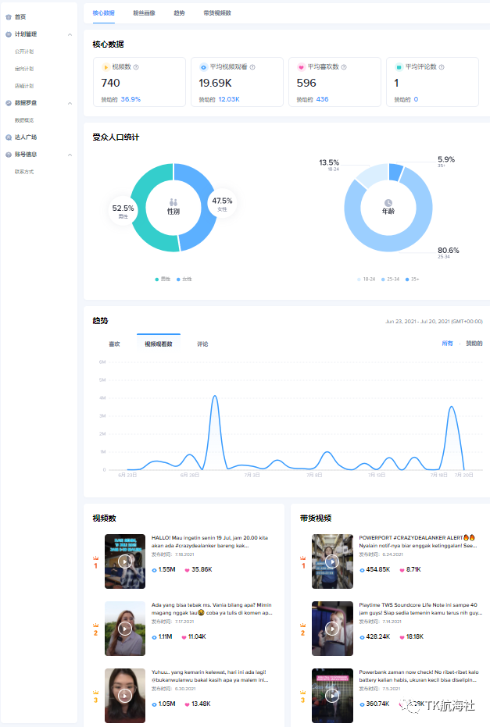Viewport: 490px width, 727px height.
Task: Switch to the 带货视频数 tab
Action: 217,13
